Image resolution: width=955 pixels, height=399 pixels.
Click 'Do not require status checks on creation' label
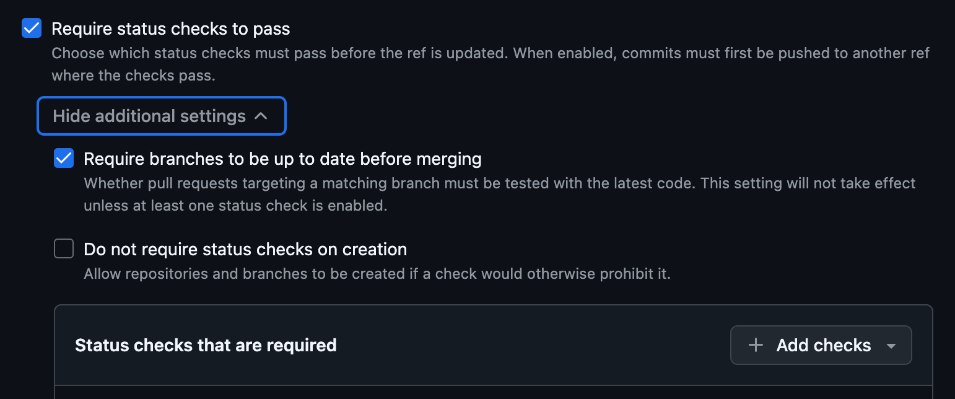point(245,249)
